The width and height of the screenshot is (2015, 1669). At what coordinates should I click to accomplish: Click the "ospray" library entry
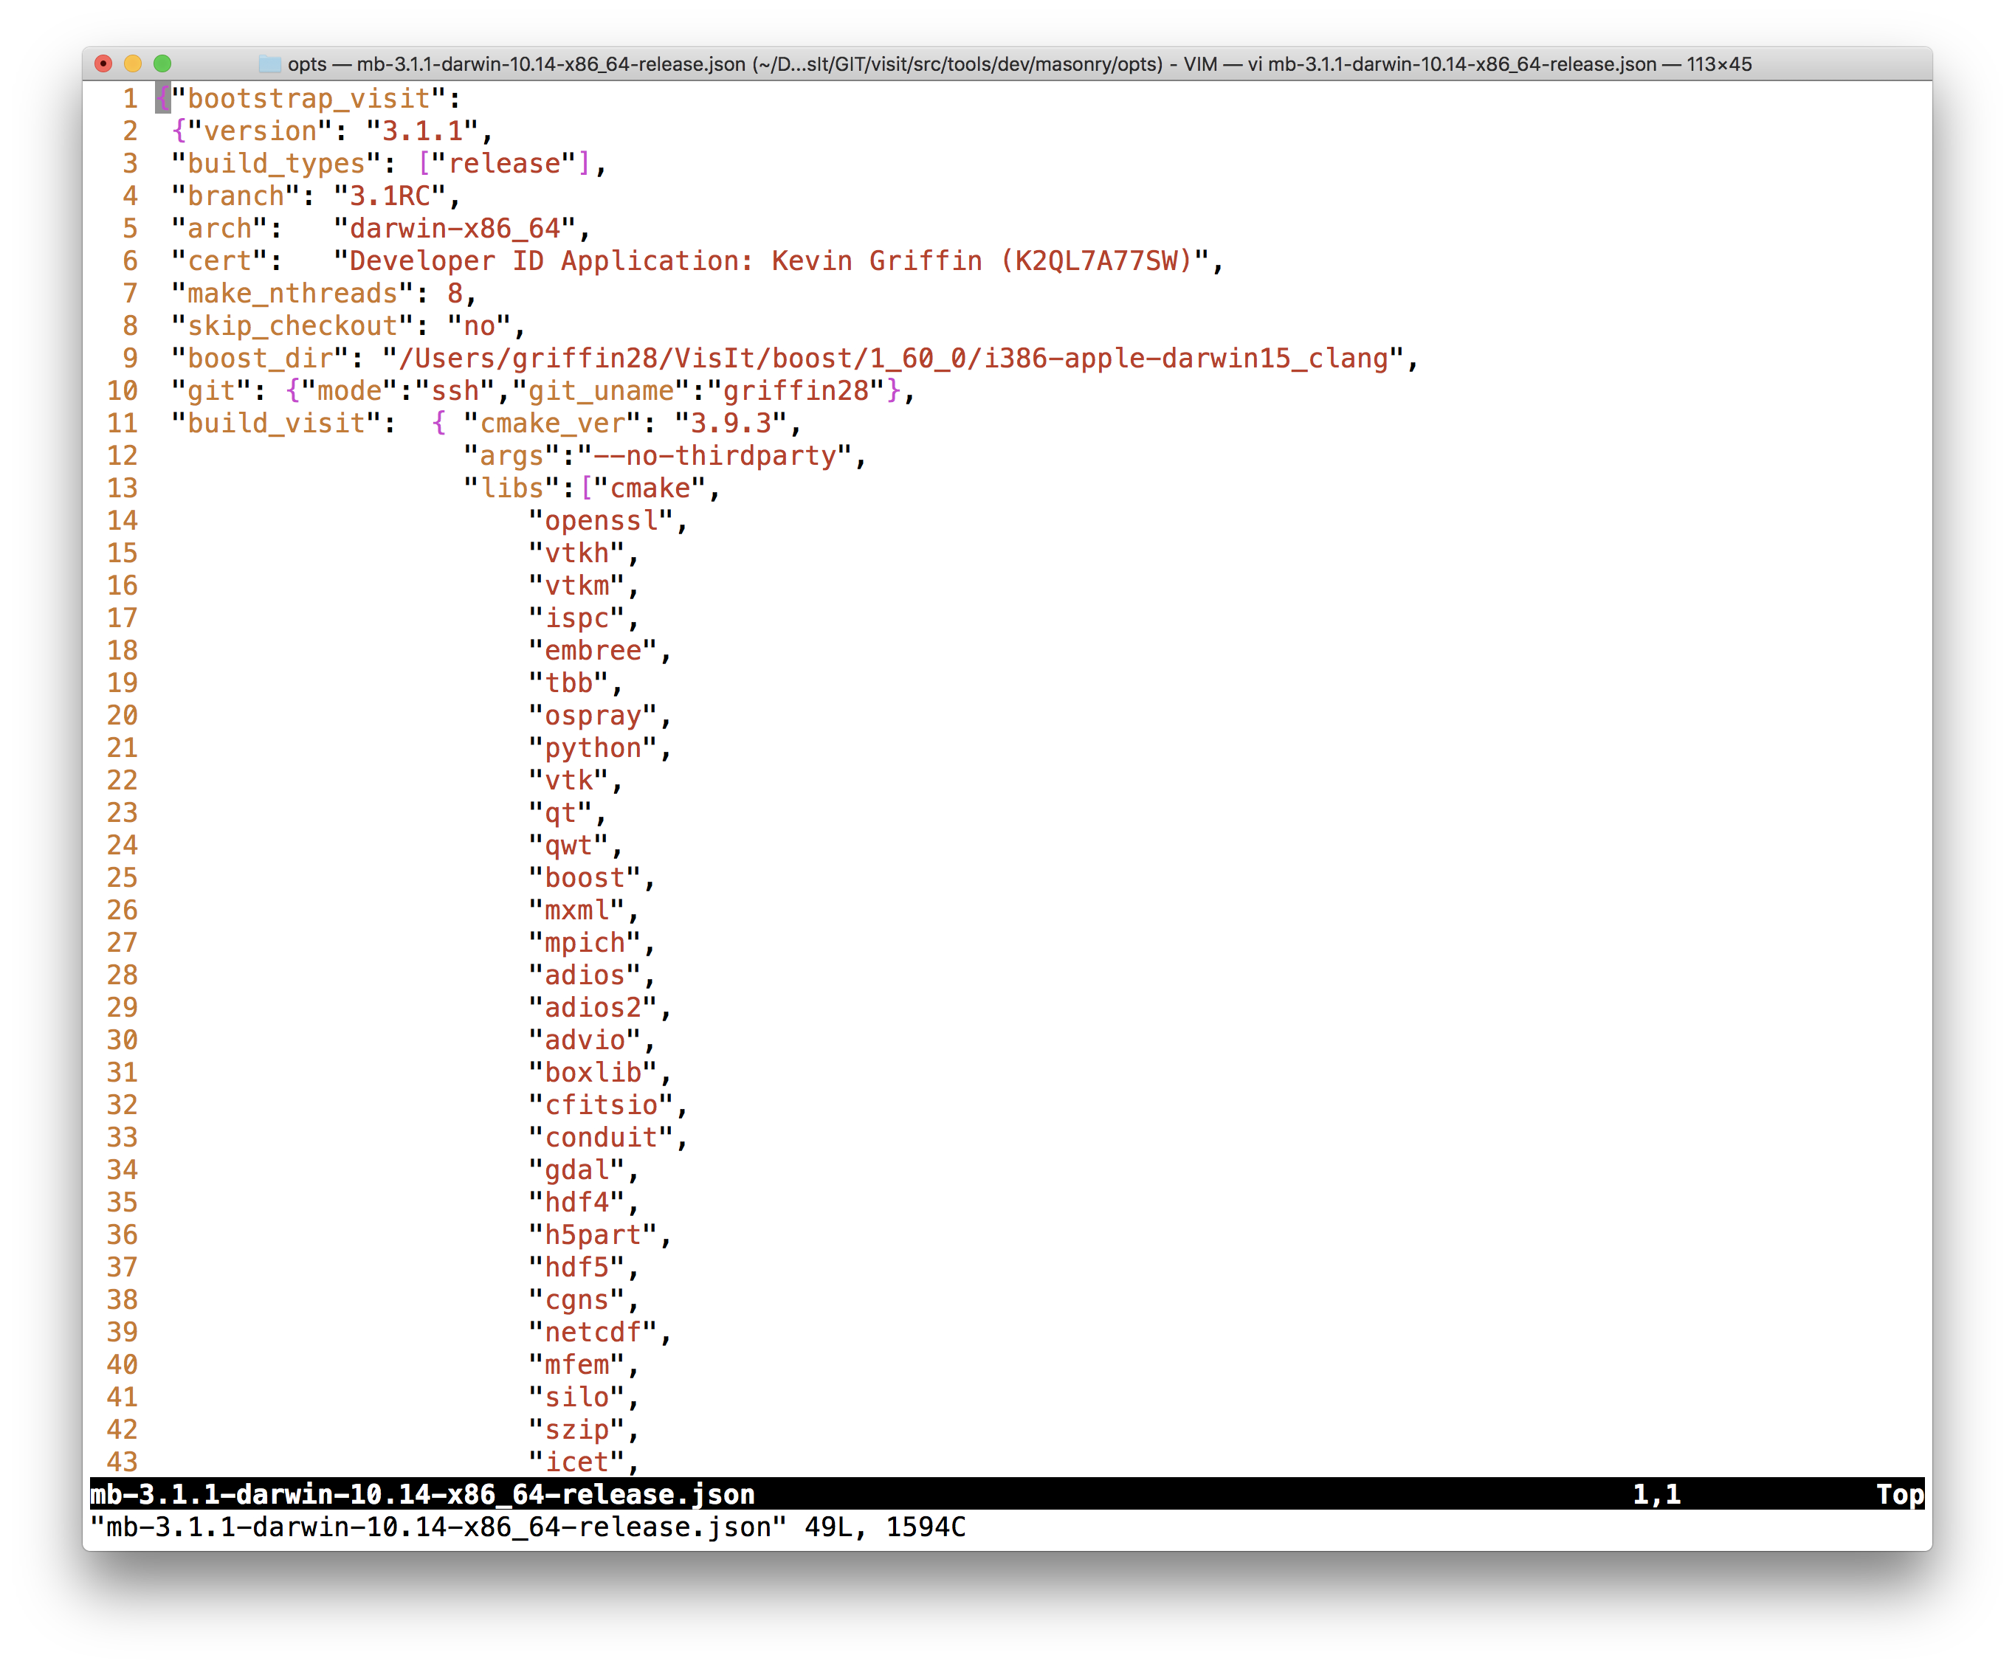point(593,716)
